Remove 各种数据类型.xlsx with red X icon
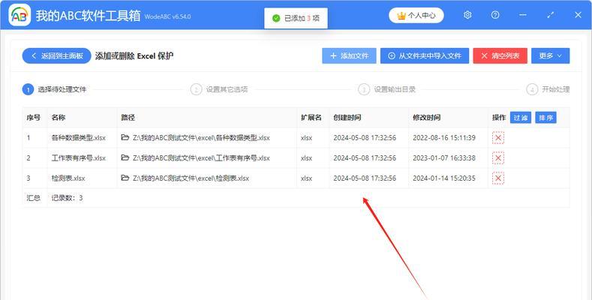This screenshot has height=300, width=592. coord(498,138)
